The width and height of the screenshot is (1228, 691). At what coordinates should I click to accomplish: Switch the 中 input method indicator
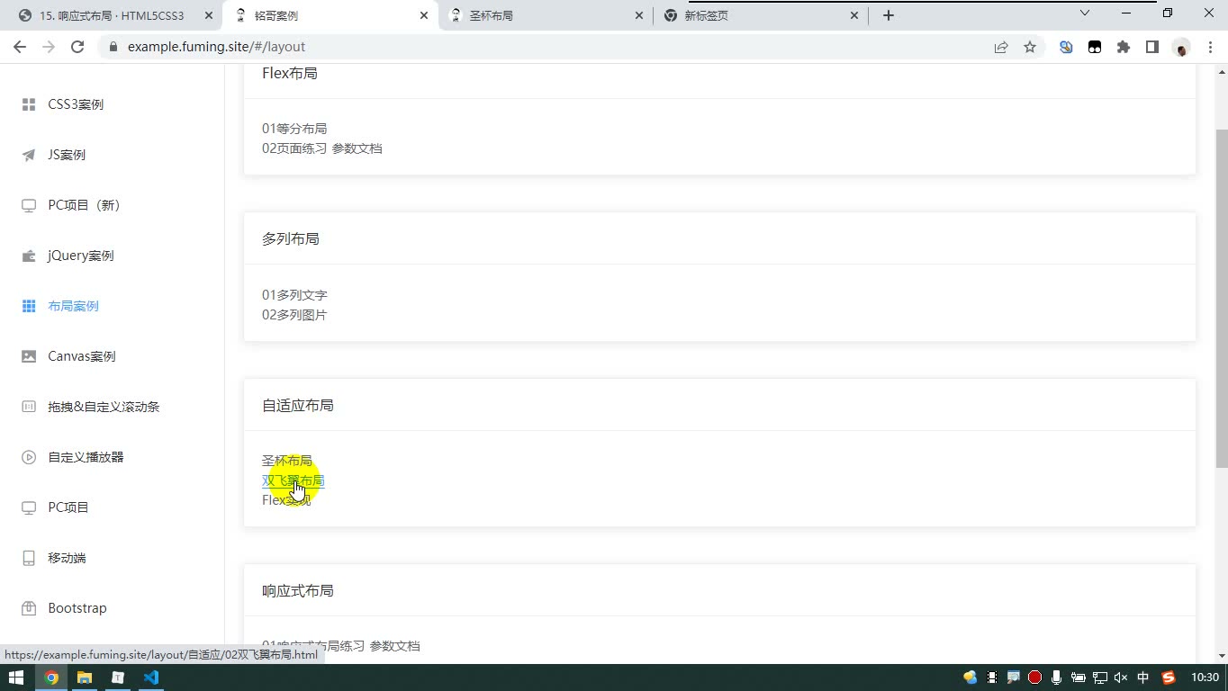coord(1143,678)
